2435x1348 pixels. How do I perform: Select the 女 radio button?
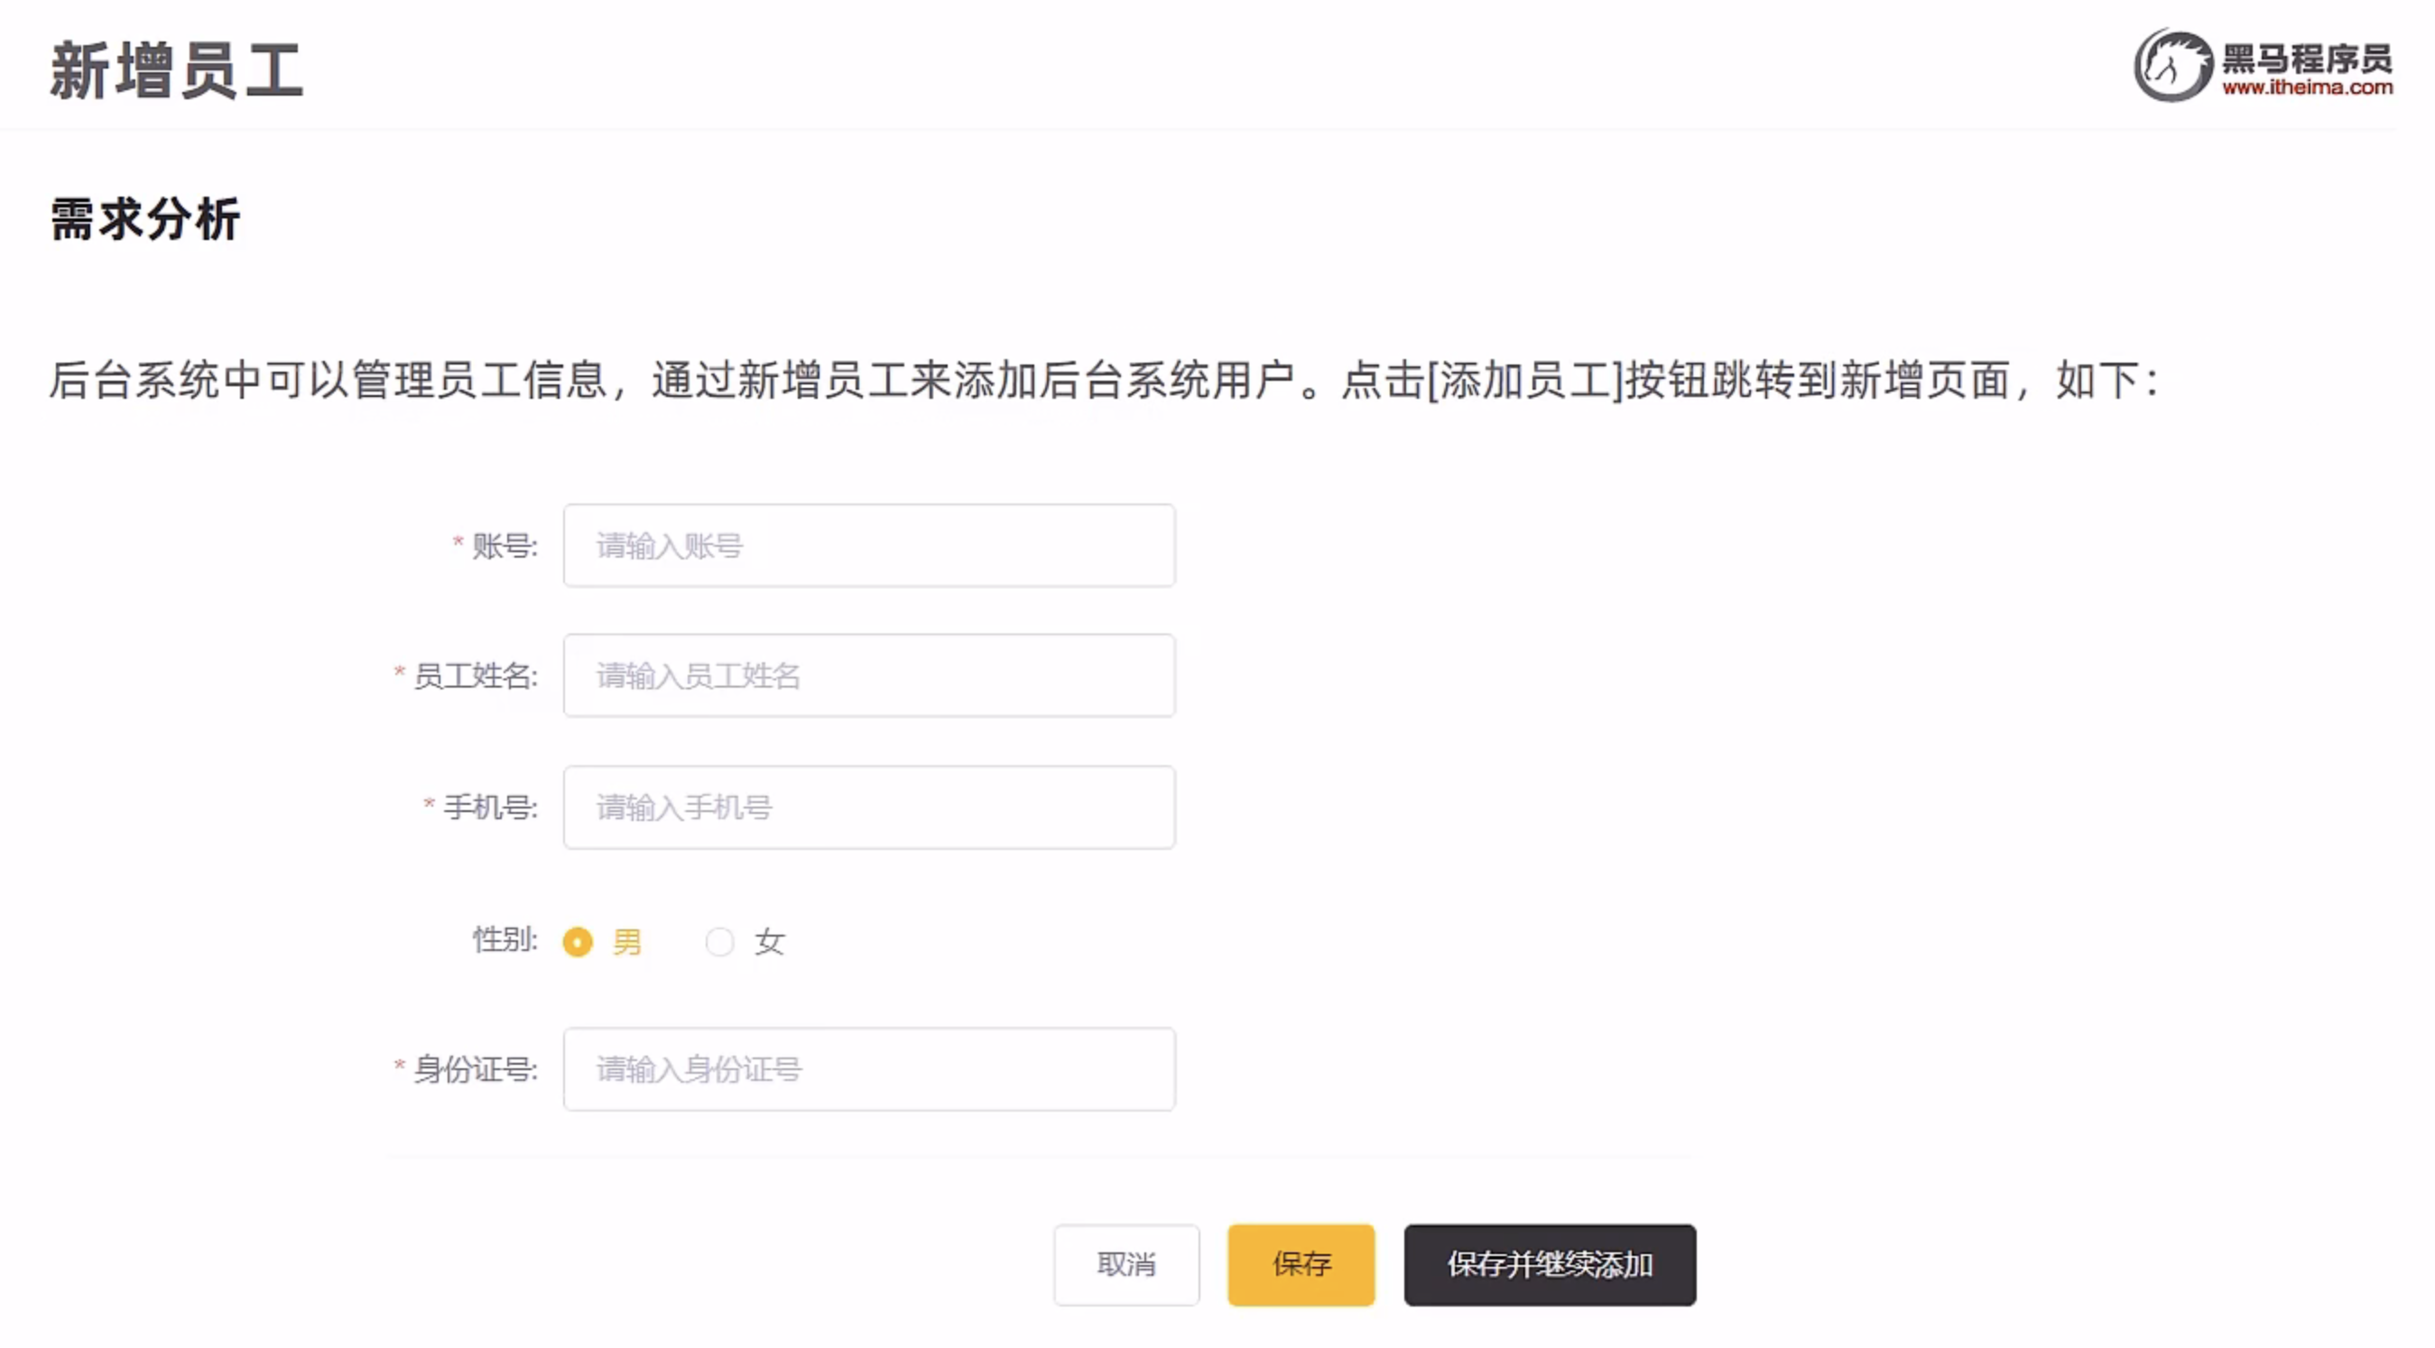coord(719,941)
